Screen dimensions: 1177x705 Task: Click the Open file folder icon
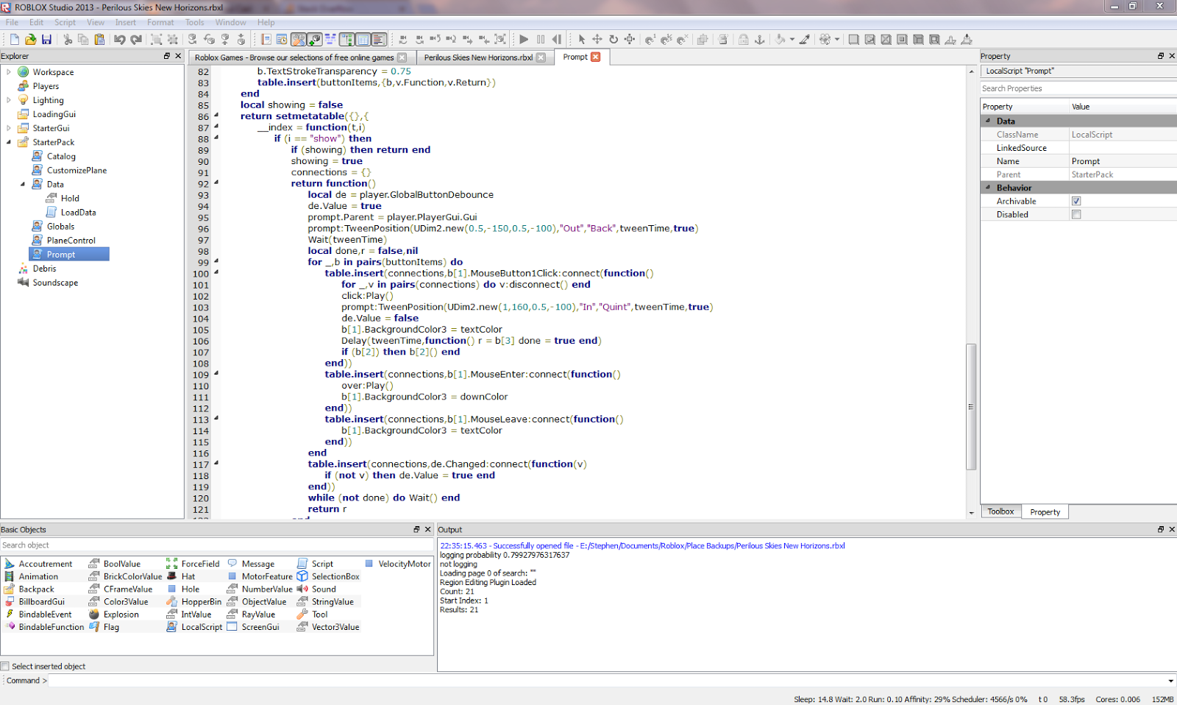(x=30, y=40)
